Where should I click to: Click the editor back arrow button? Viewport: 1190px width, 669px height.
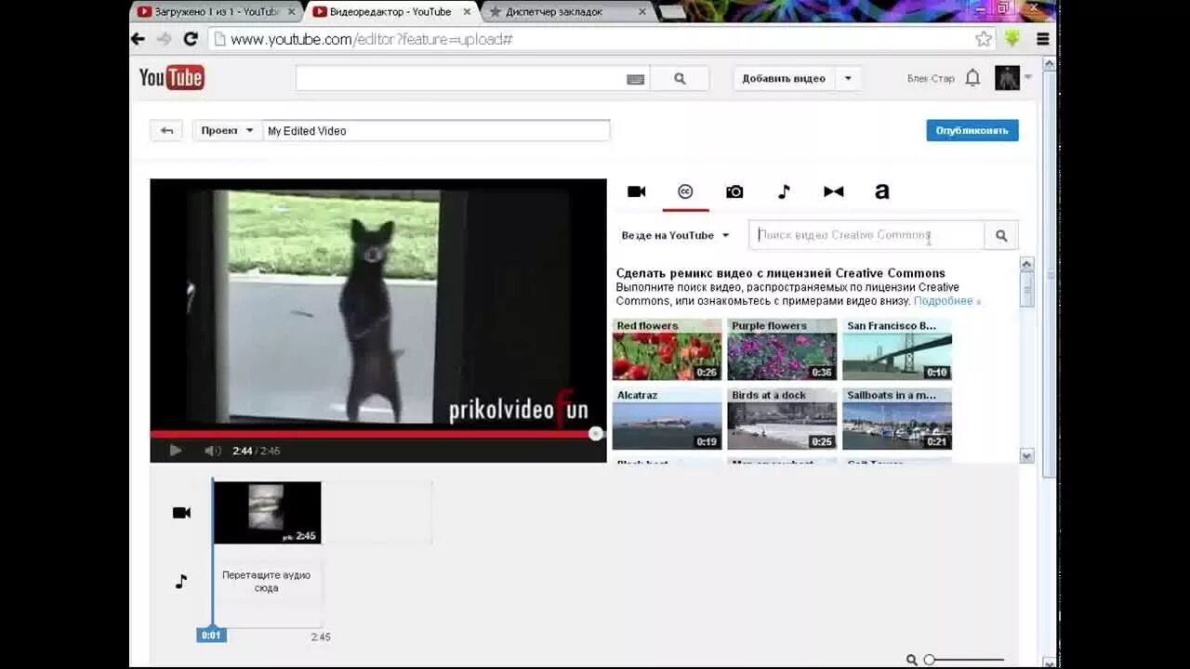click(166, 131)
